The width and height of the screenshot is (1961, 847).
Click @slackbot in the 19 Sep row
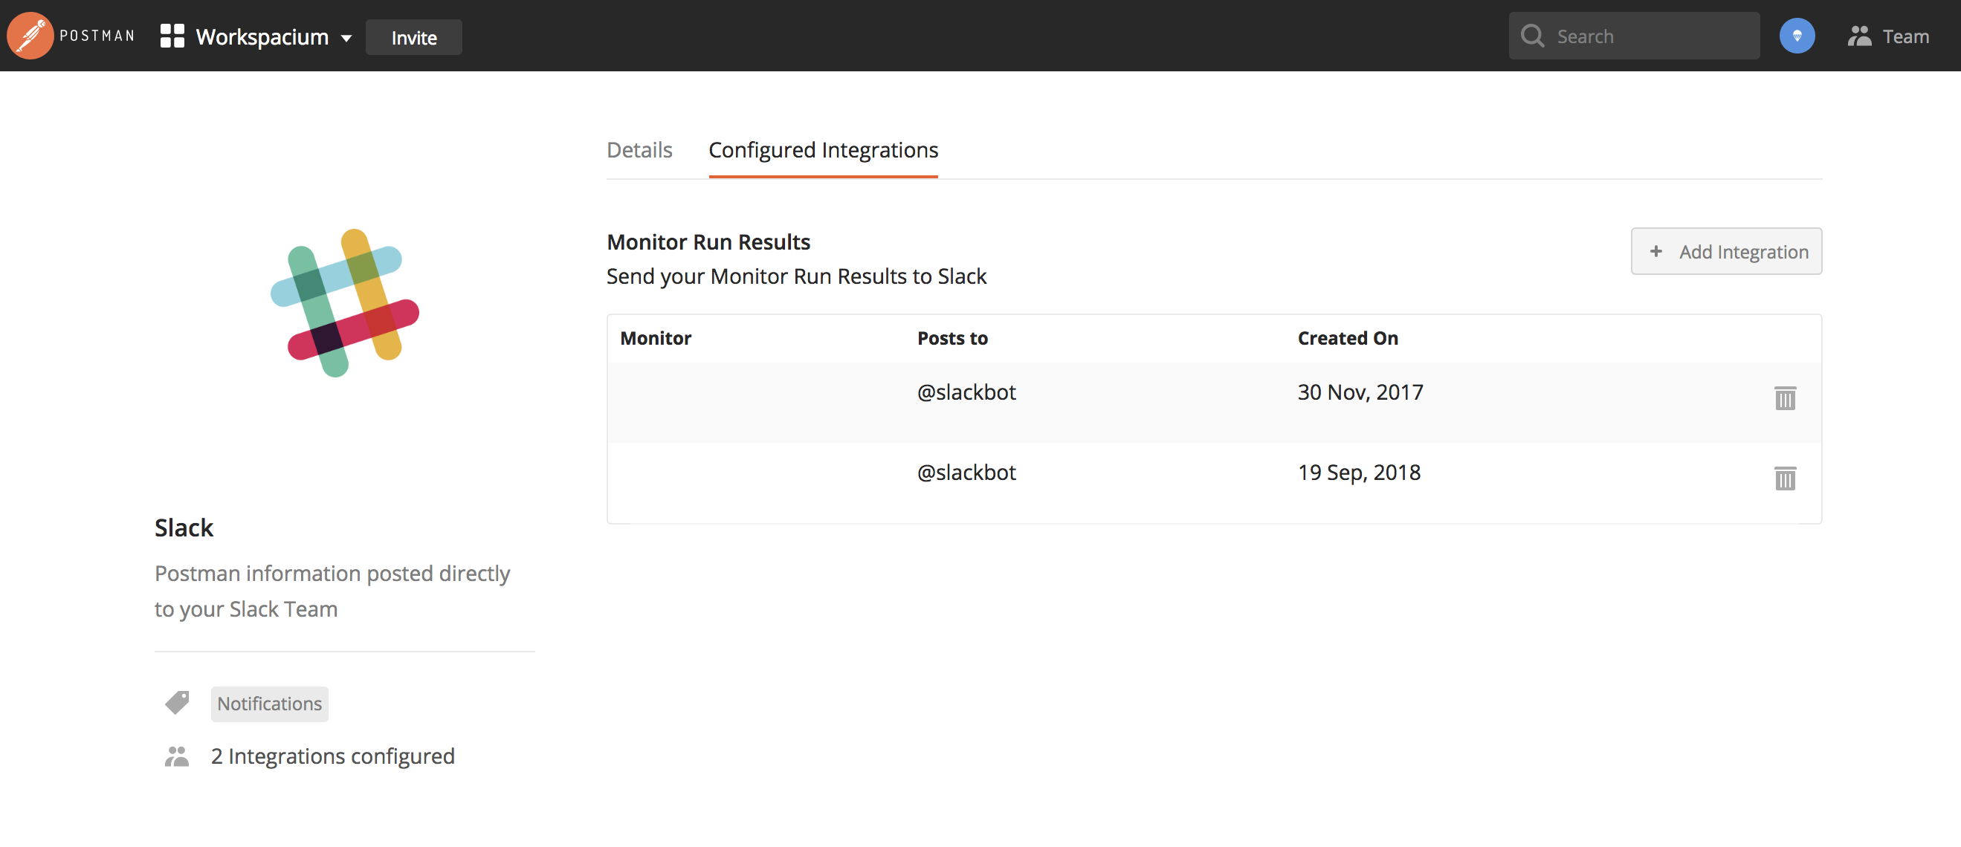pos(966,473)
